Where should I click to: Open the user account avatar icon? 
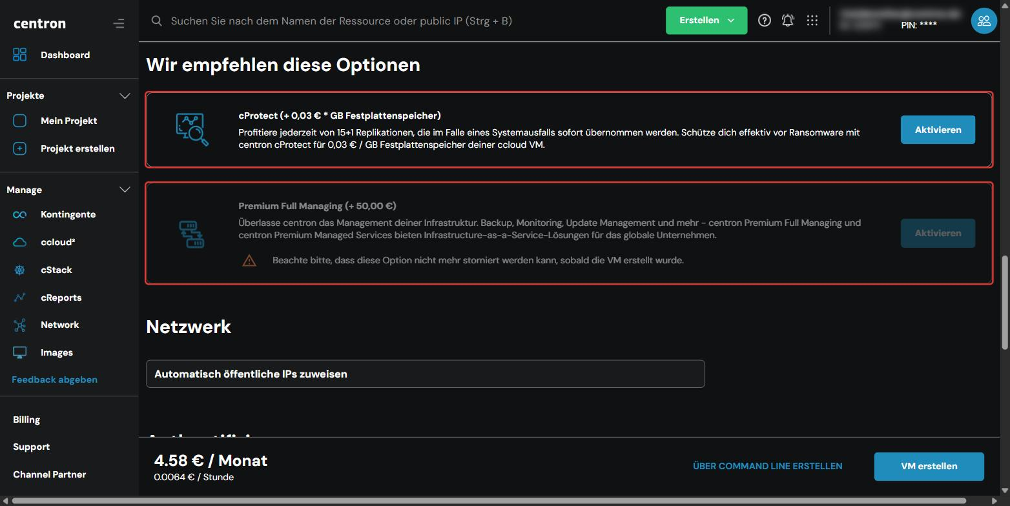[x=984, y=21]
